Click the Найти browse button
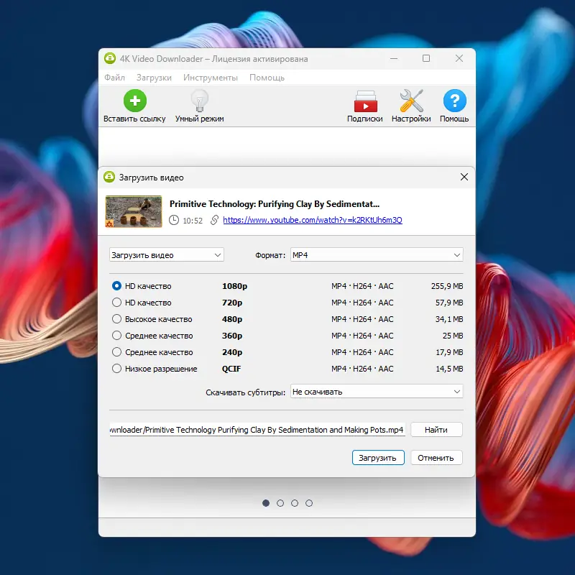 tap(436, 429)
